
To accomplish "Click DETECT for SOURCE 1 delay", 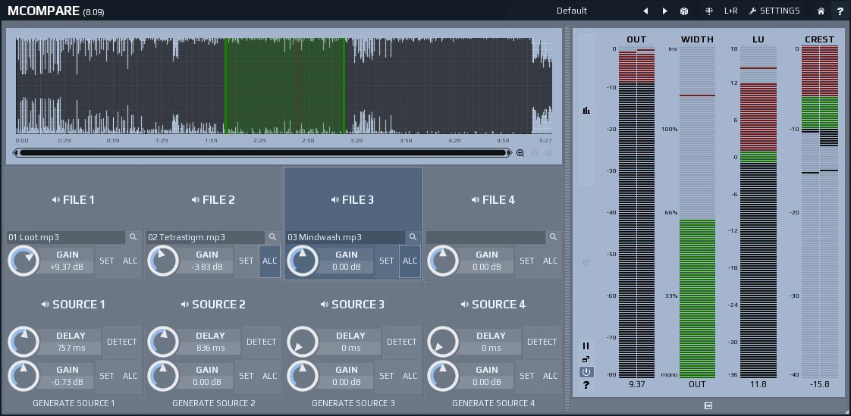I will pos(121,342).
